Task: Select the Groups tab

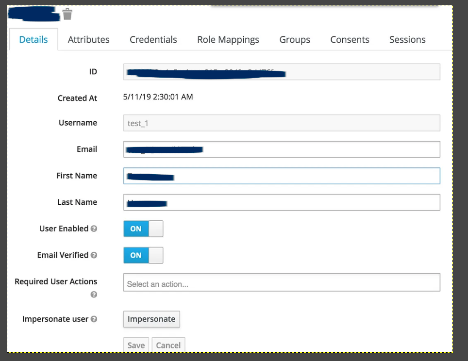Action: (x=295, y=40)
